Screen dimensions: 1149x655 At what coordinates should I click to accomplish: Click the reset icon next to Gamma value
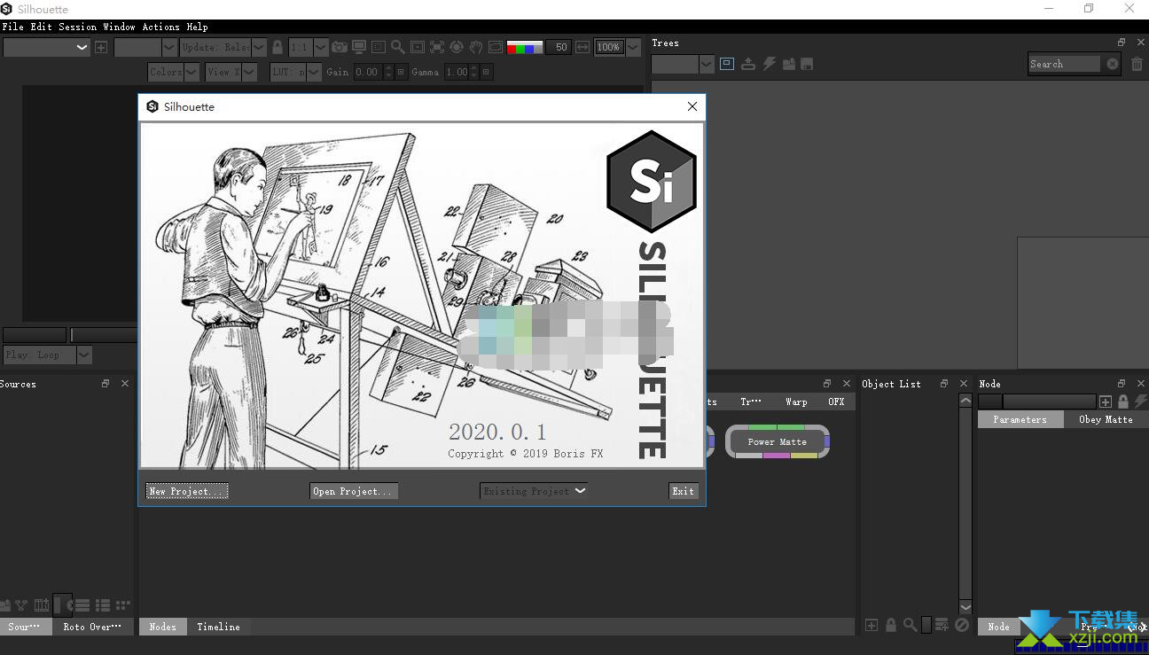point(486,72)
